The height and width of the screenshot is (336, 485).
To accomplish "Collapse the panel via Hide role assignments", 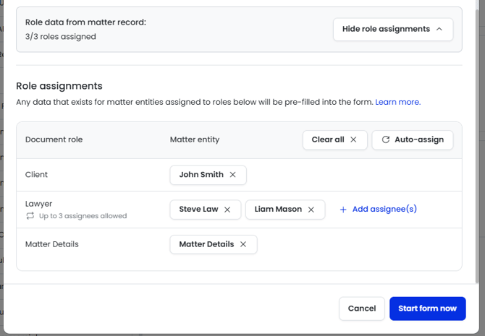I will (x=385, y=29).
